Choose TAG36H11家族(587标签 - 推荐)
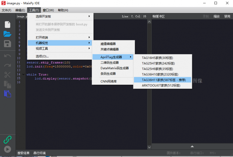The width and height of the screenshot is (233, 157). [163, 80]
